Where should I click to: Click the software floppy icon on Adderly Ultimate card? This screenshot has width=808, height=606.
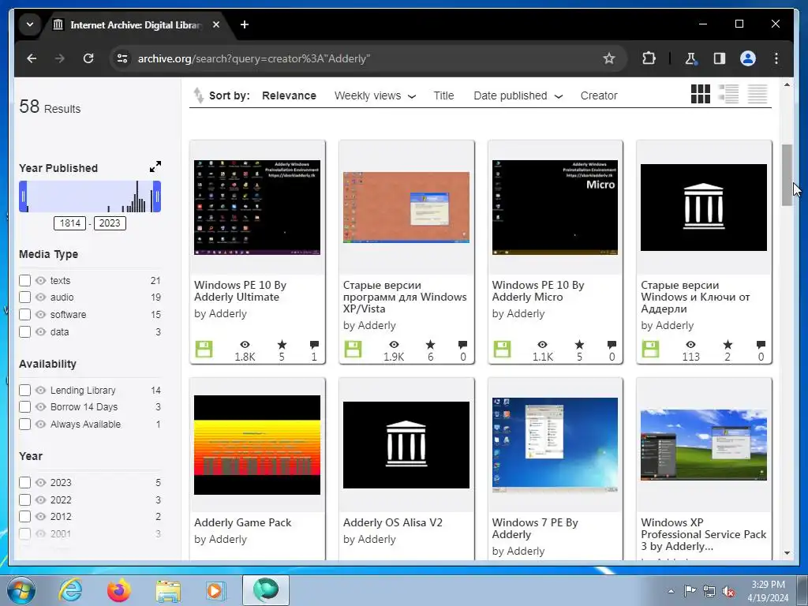[204, 350]
